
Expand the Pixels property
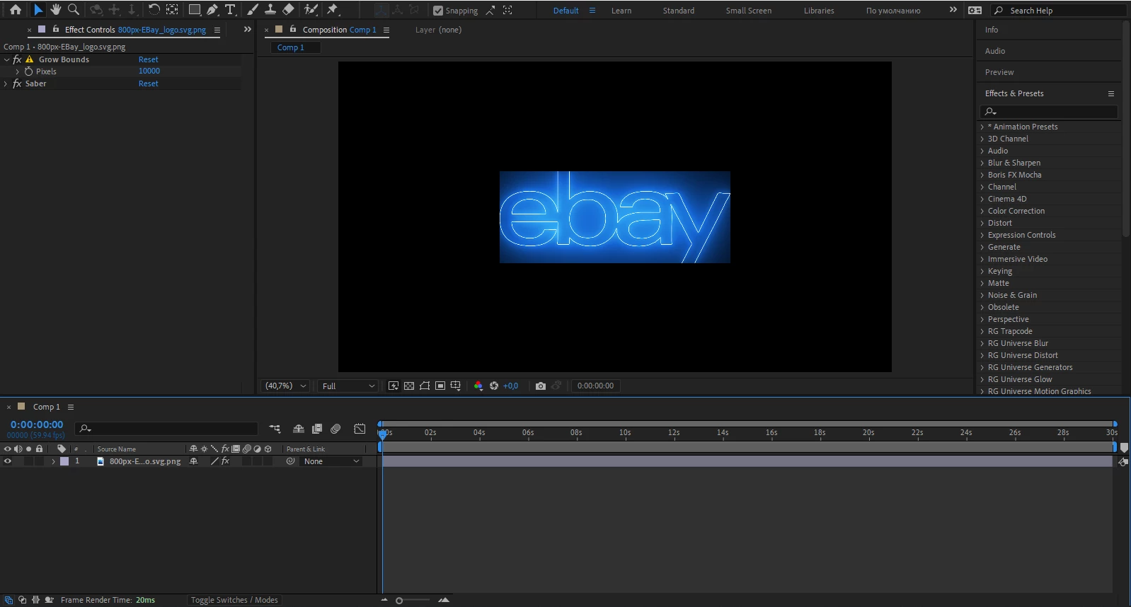tap(18, 71)
